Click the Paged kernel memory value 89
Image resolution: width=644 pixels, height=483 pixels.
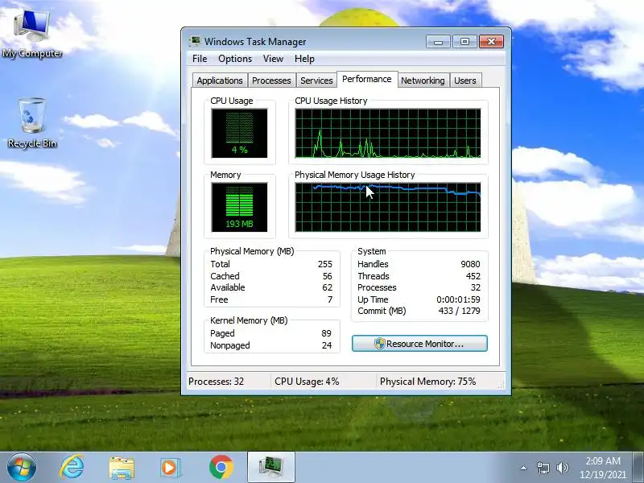click(x=327, y=333)
